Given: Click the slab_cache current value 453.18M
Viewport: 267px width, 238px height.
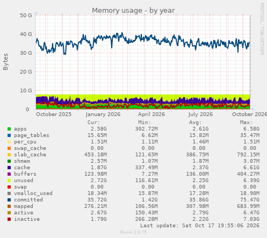Looking at the screenshot, I should point(96,155).
